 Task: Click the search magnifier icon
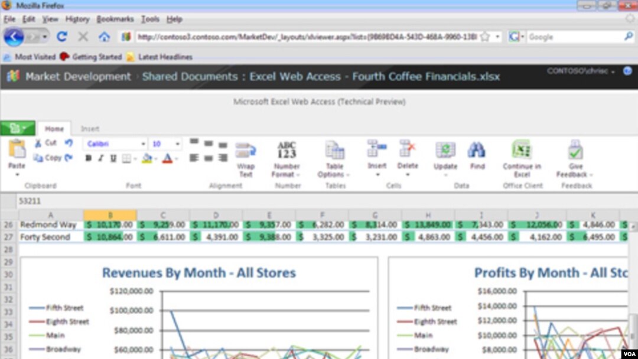629,37
